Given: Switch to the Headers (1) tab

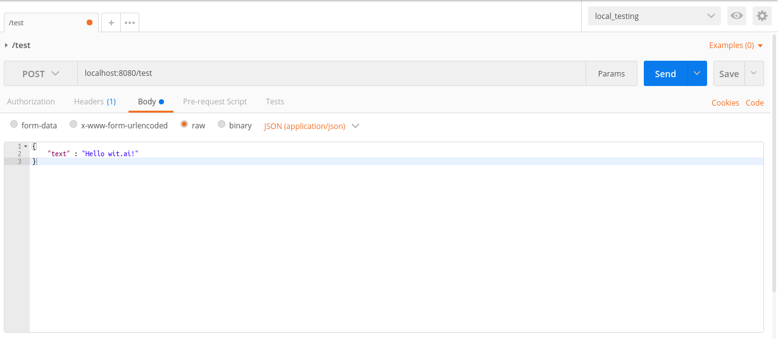Looking at the screenshot, I should [95, 101].
